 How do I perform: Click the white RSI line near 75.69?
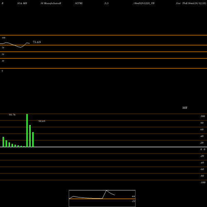15,45
